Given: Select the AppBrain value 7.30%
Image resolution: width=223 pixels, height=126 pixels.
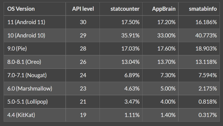Looking at the screenshot, I should [168, 75].
